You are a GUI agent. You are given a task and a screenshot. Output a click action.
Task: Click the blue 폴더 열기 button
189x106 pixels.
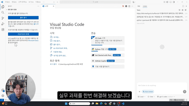23,18
